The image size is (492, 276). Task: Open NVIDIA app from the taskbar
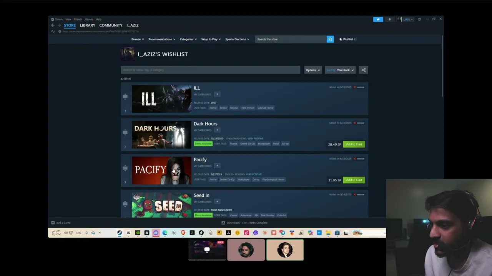point(138,233)
